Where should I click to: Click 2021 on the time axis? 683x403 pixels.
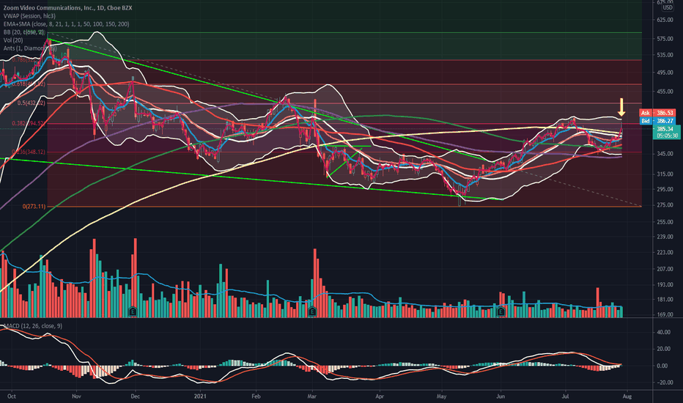[200, 396]
